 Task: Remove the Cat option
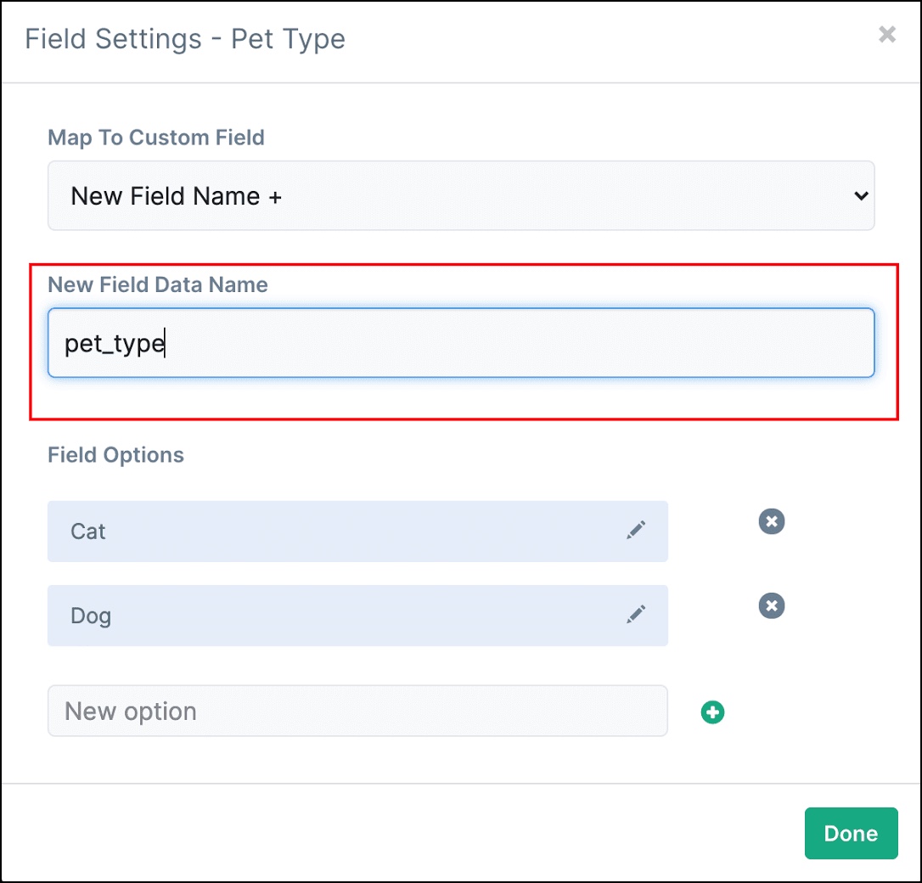pos(772,521)
